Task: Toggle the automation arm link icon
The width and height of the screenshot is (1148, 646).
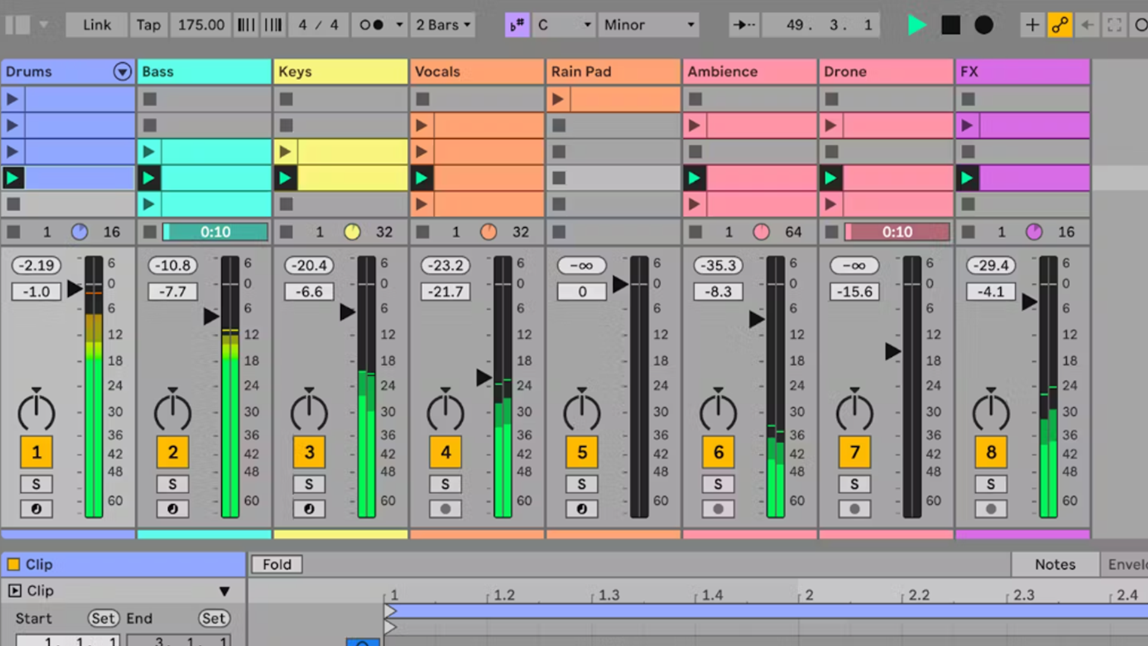Action: pos(1060,25)
